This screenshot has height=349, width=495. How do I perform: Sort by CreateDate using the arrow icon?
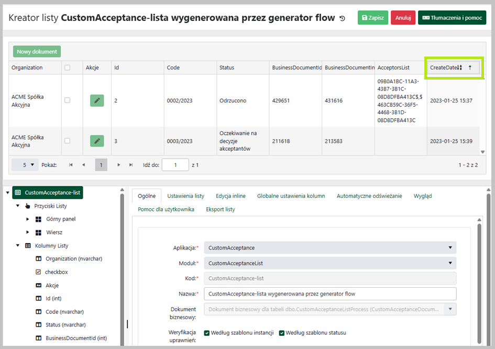point(470,67)
